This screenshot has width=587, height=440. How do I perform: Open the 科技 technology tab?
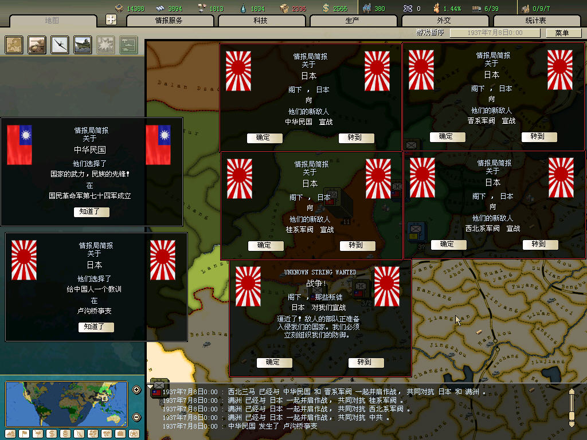(261, 21)
